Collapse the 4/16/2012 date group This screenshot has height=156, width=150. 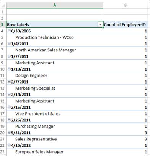(x=9, y=145)
